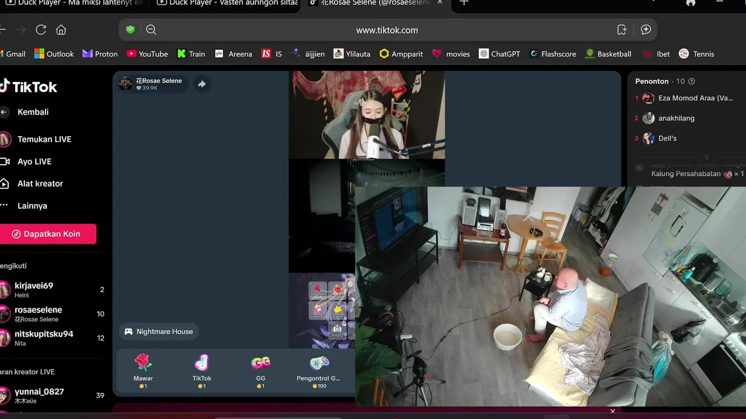Share the live stream with arrow icon
746x419 pixels.
(x=202, y=84)
